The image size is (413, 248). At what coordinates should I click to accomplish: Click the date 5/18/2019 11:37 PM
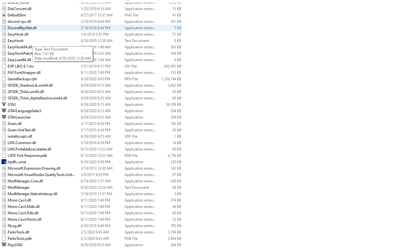pyautogui.click(x=96, y=194)
